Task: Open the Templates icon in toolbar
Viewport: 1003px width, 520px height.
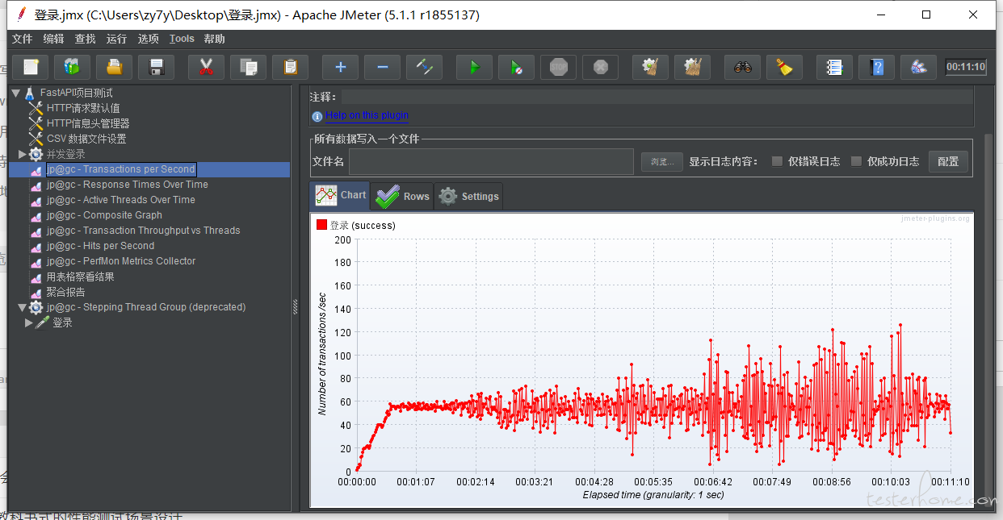Action: coord(72,68)
